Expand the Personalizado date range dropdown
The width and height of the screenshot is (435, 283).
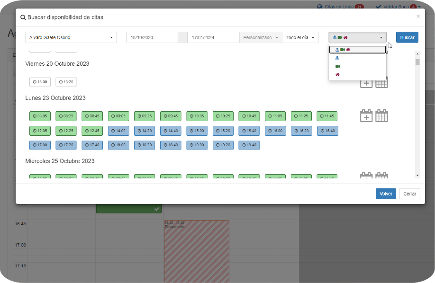click(260, 37)
